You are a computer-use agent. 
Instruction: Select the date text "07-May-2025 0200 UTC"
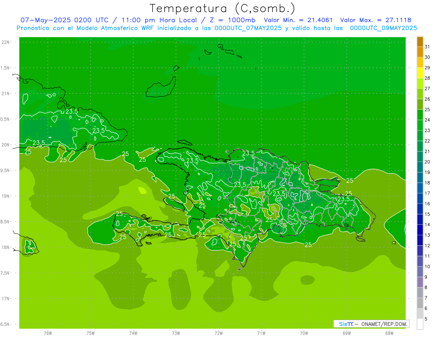coord(64,20)
